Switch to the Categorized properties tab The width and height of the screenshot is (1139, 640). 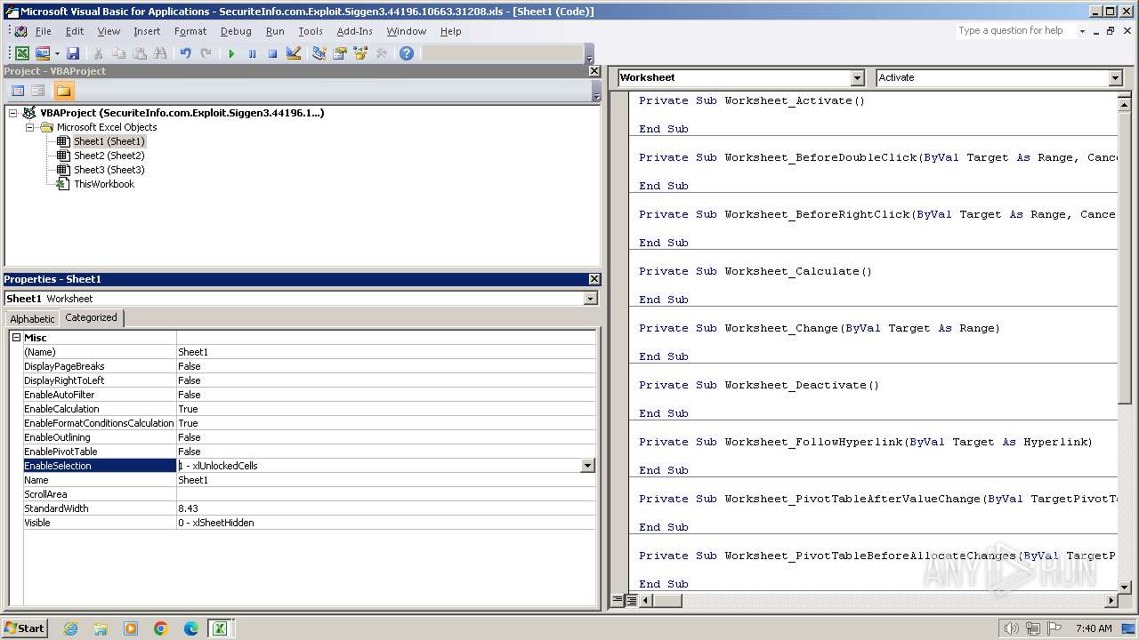point(91,317)
